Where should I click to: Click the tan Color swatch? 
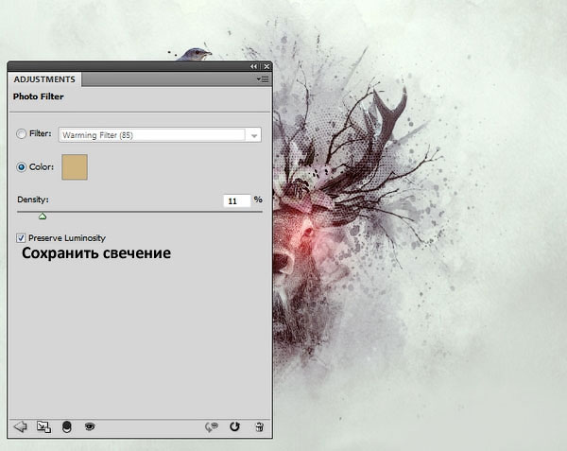click(x=75, y=167)
